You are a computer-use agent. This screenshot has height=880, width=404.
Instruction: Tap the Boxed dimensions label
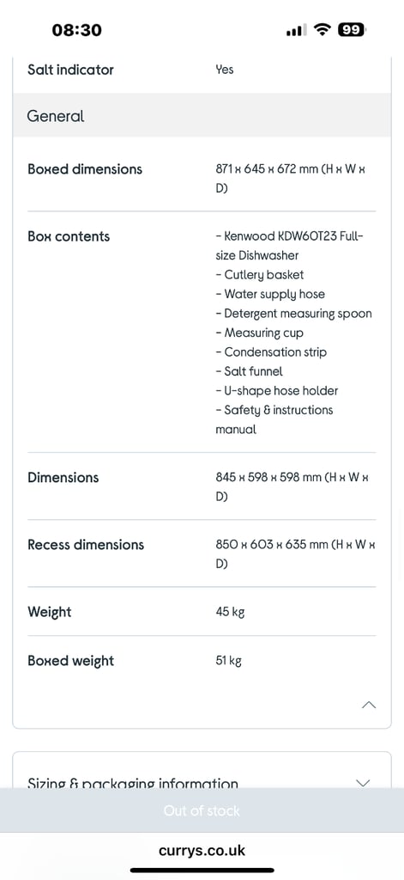pos(85,169)
